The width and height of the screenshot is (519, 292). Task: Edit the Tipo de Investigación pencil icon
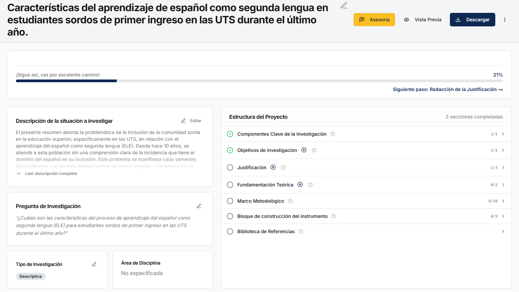tap(94, 264)
